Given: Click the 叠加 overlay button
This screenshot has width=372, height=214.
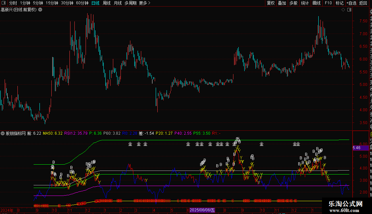Looking at the screenshot, I should coord(282,3).
